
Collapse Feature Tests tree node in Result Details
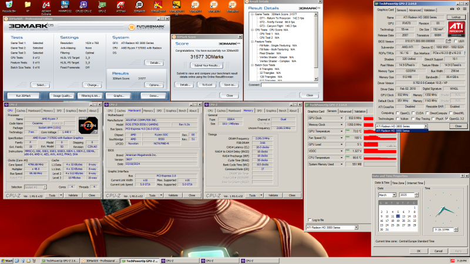pos(252,42)
